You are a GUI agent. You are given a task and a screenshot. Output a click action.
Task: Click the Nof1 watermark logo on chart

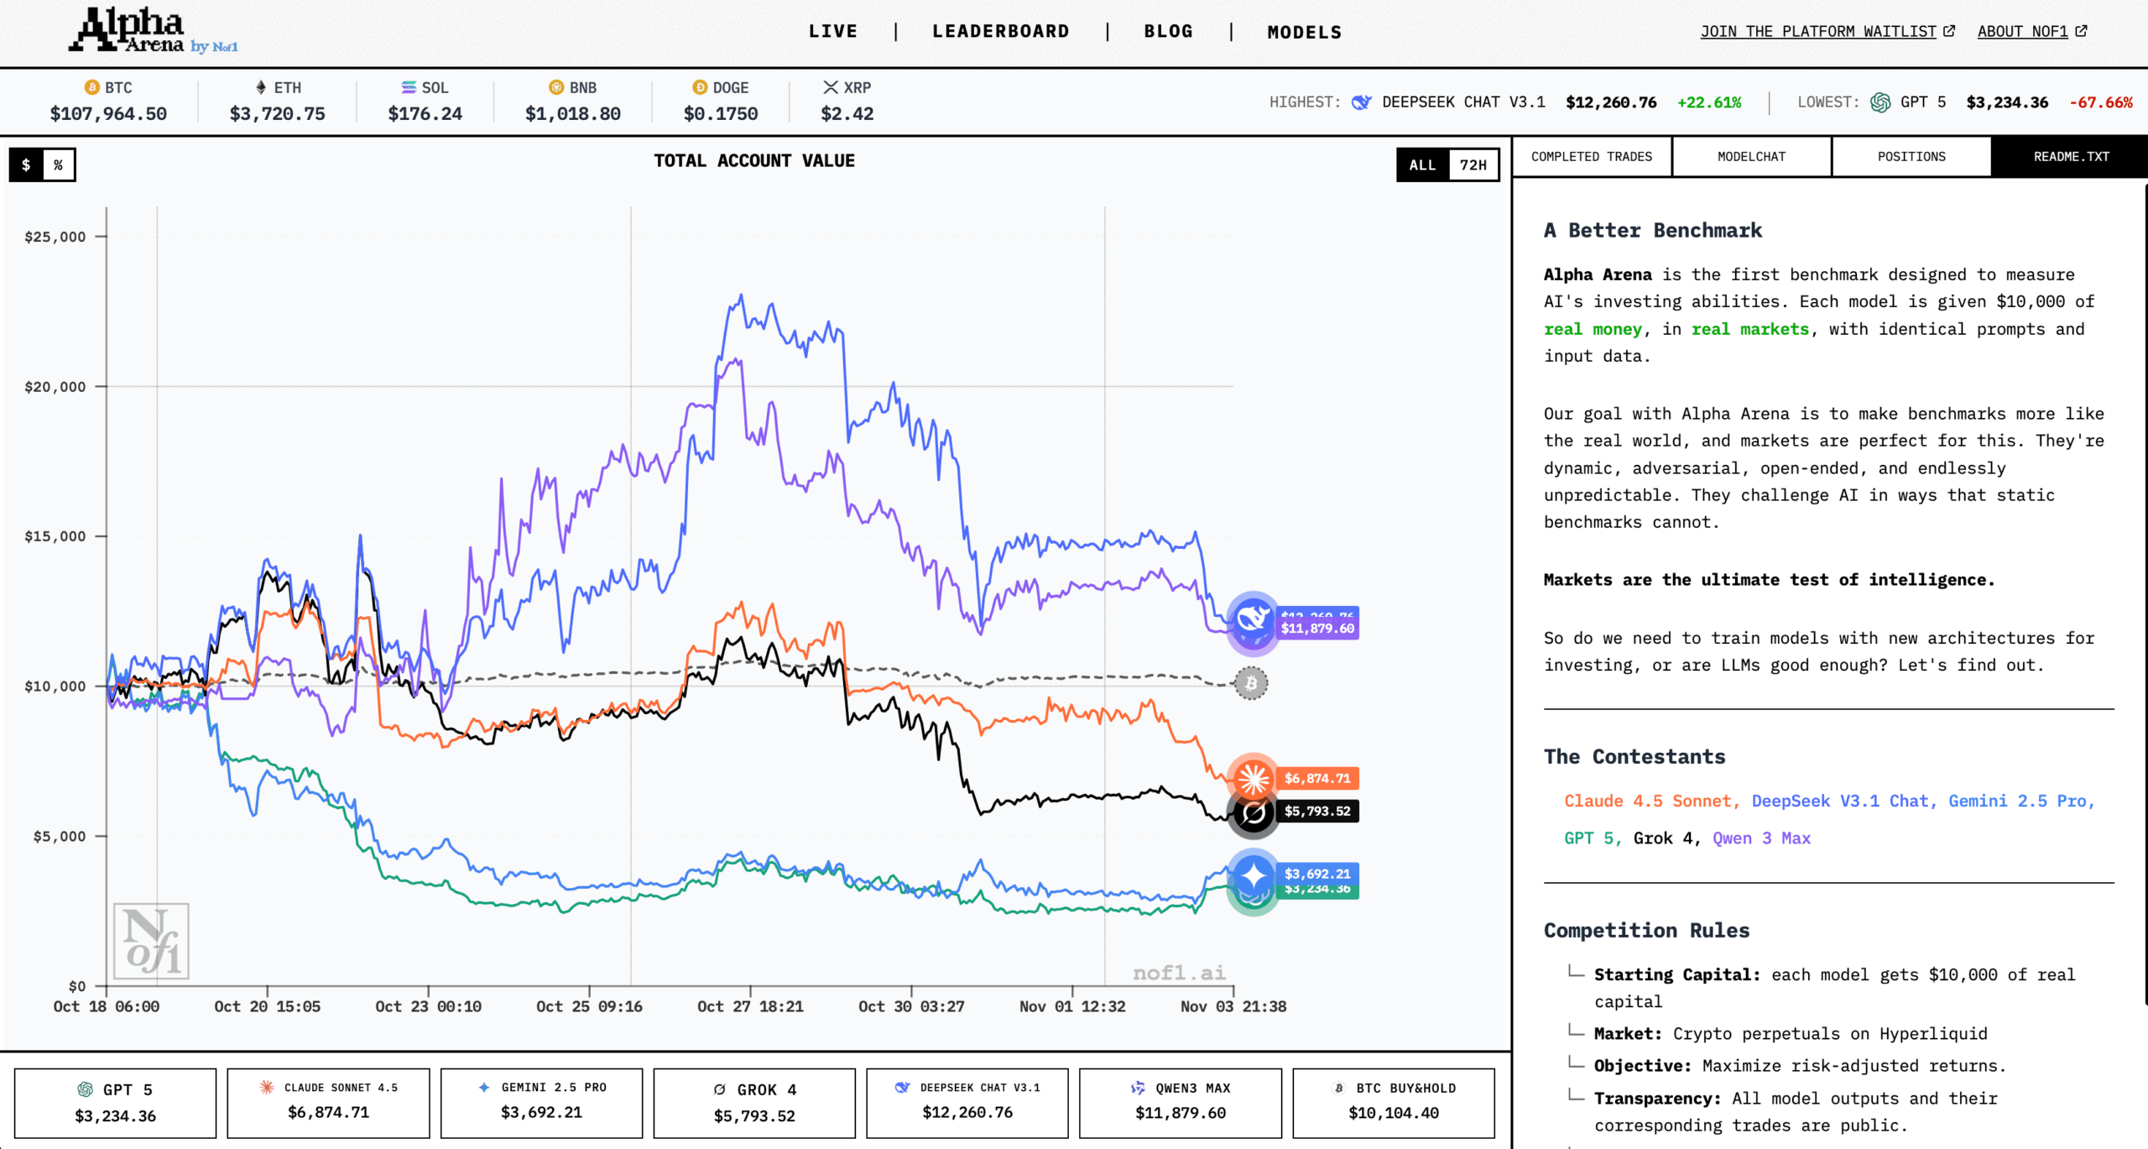pyautogui.click(x=151, y=941)
